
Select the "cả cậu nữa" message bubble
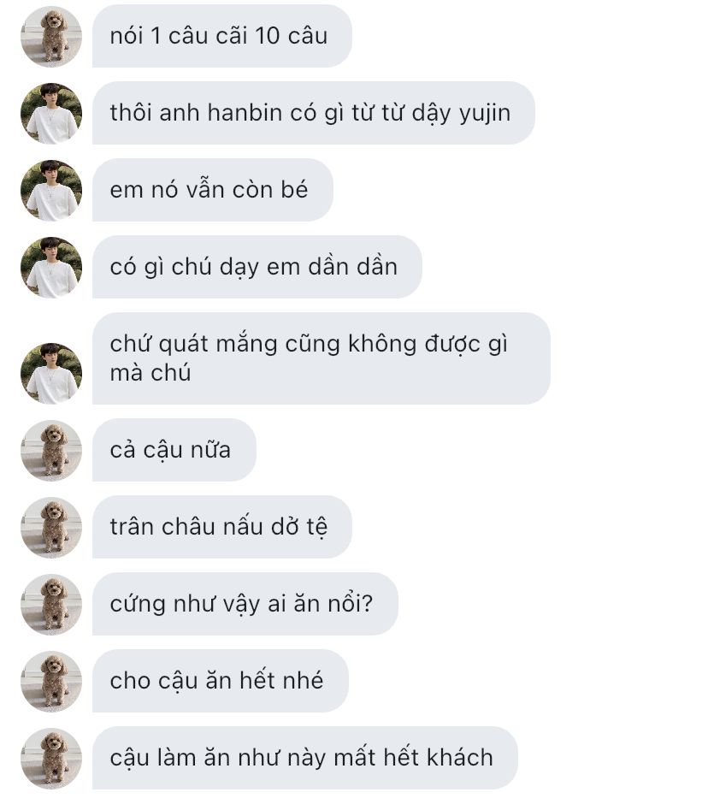(x=174, y=450)
